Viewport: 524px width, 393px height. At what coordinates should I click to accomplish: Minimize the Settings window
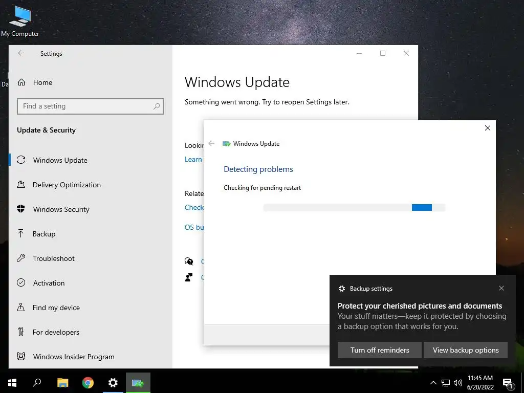click(x=359, y=53)
